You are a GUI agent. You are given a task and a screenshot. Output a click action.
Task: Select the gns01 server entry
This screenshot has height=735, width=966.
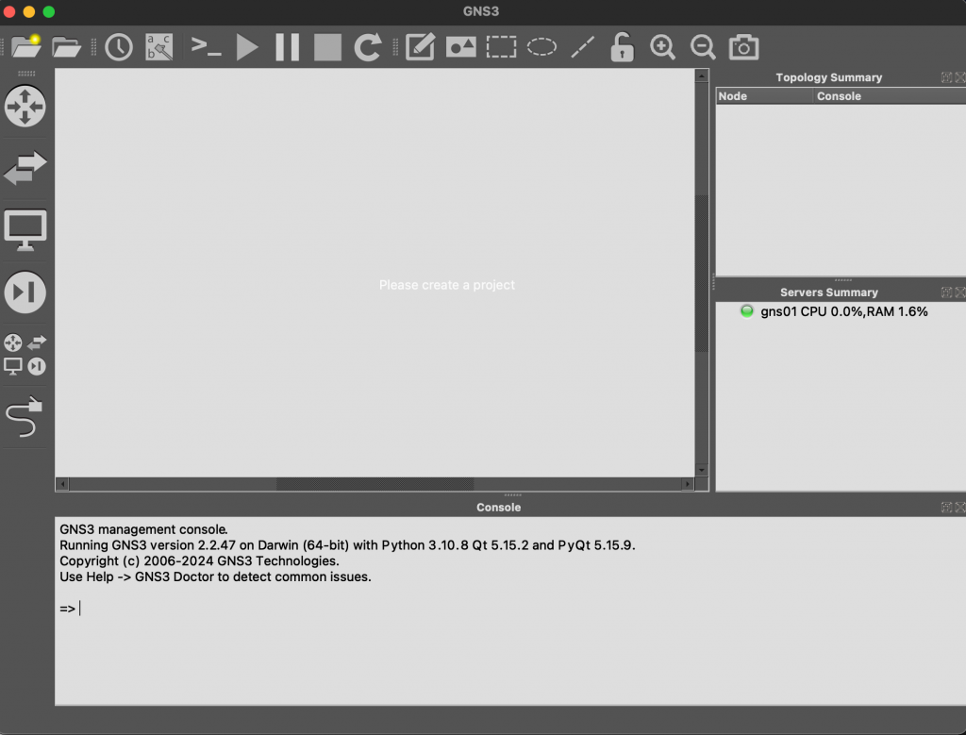(841, 311)
